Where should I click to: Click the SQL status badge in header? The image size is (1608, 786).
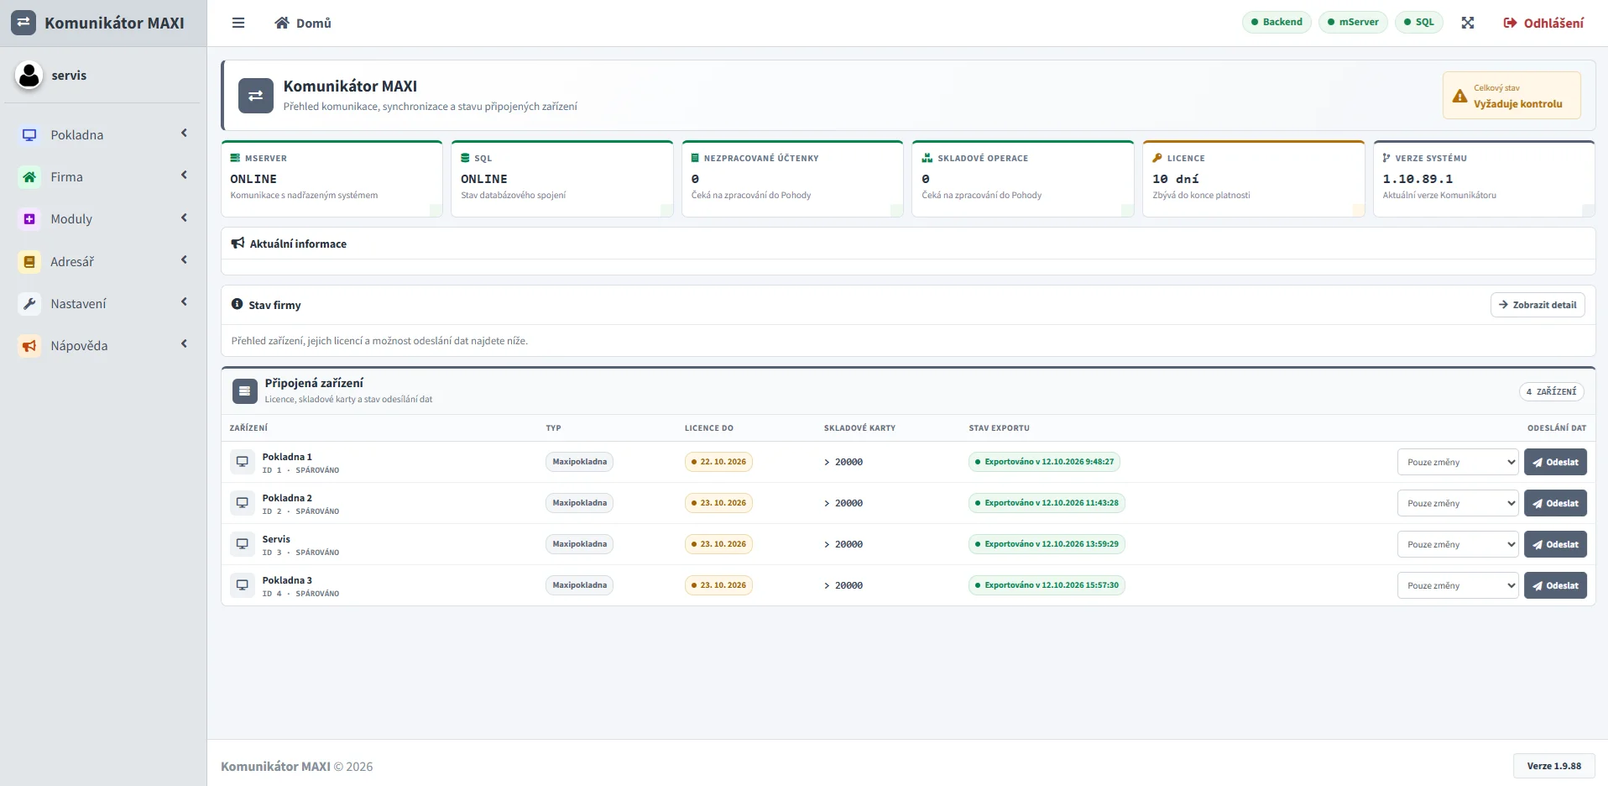pyautogui.click(x=1419, y=22)
